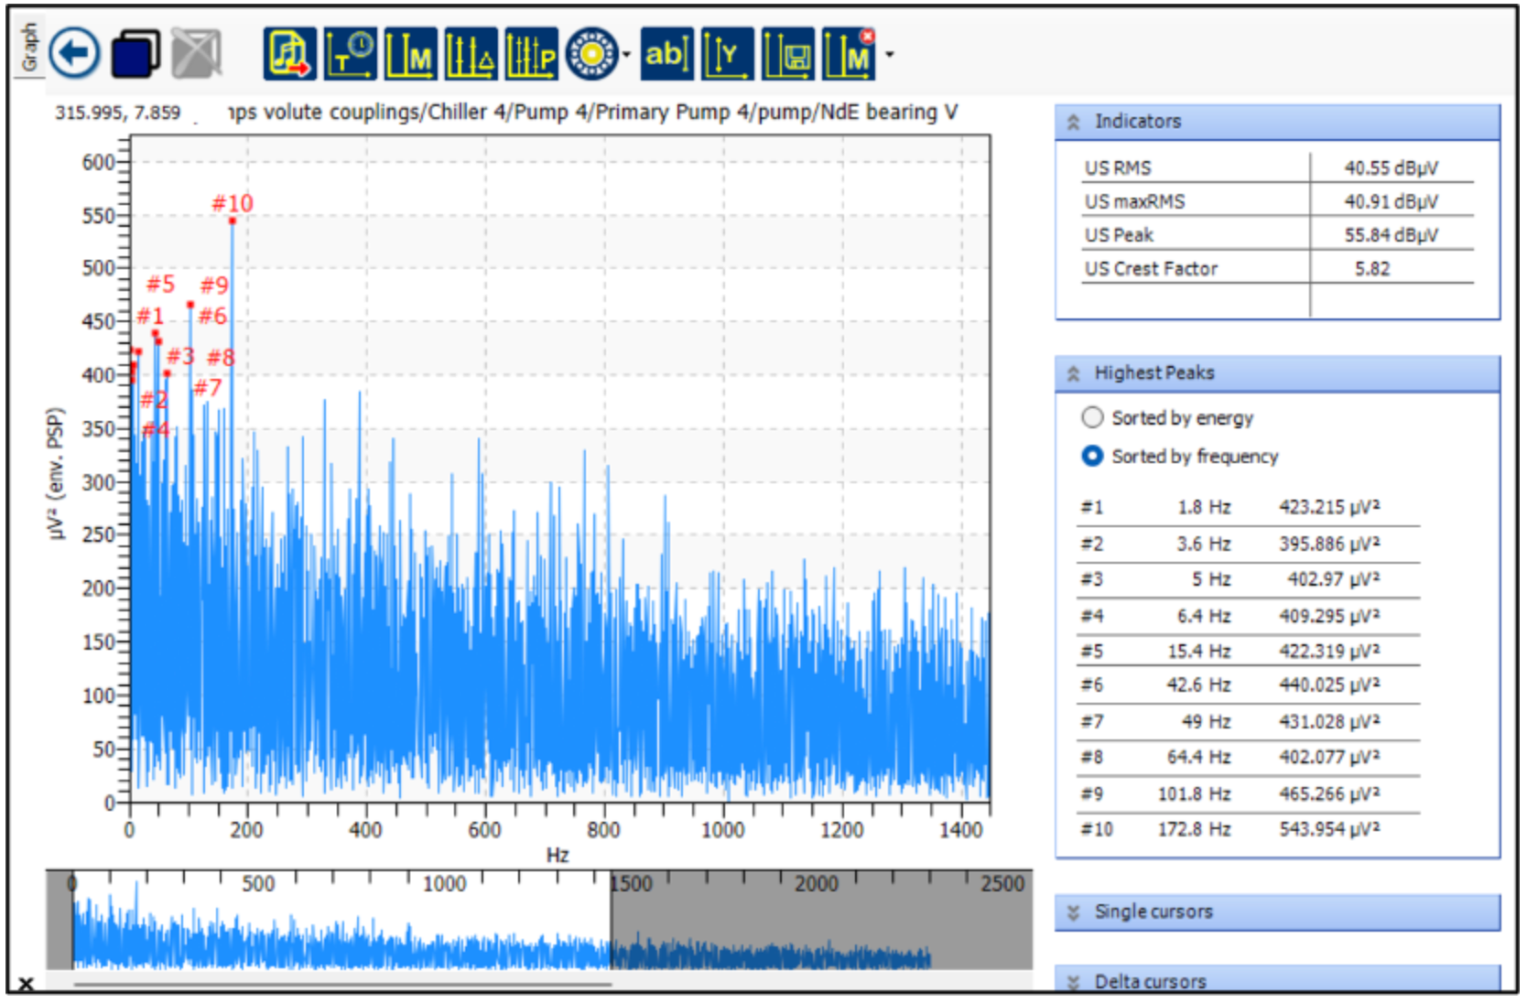Click the overlapping windows icon
This screenshot has height=1003, width=1527.
pyautogui.click(x=135, y=53)
